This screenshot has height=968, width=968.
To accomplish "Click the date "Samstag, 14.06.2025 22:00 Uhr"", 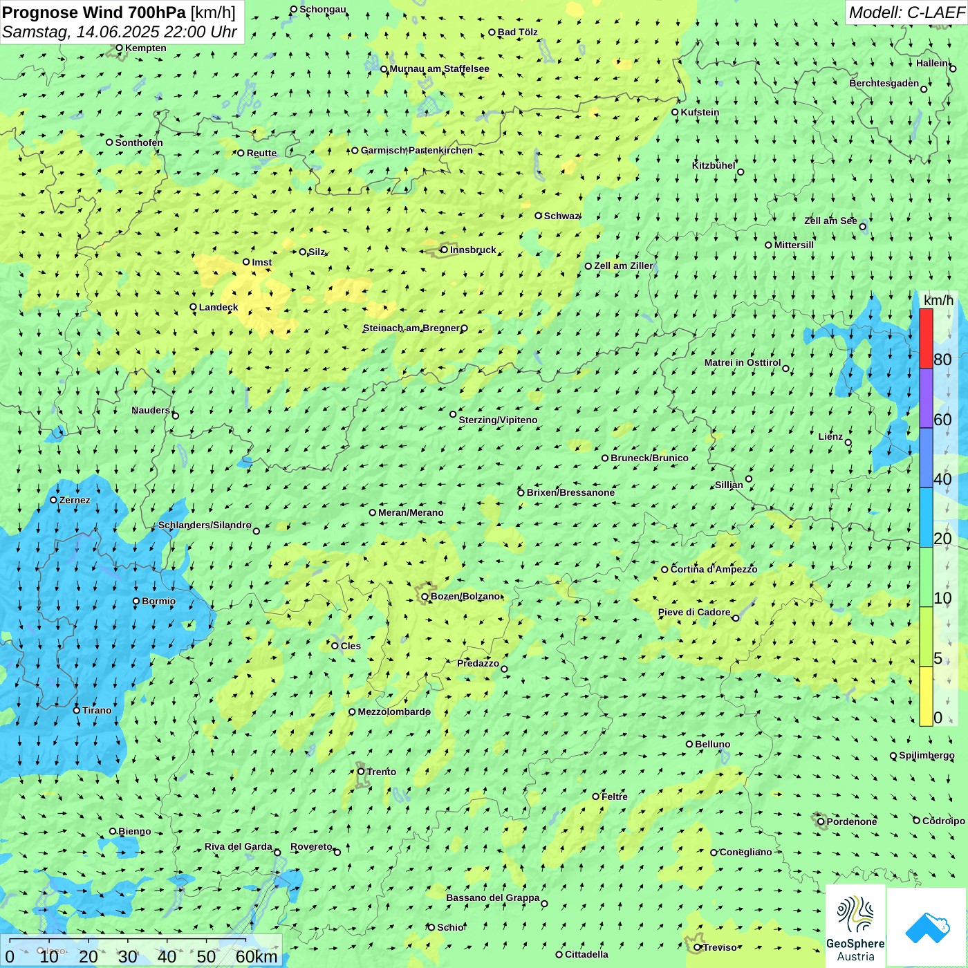I will point(120,32).
